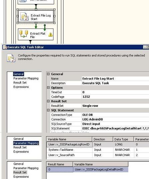Collapse the General property section
The height and width of the screenshot is (179, 149).
(x=48, y=74)
